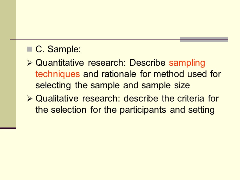
Task: Click the gray rectangle on the horizontal rule
Action: tap(204, 39)
